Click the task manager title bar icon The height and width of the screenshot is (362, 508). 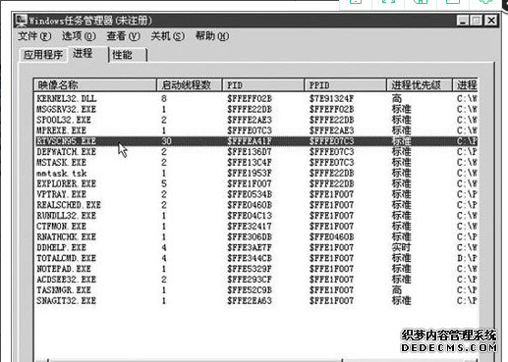click(x=21, y=21)
